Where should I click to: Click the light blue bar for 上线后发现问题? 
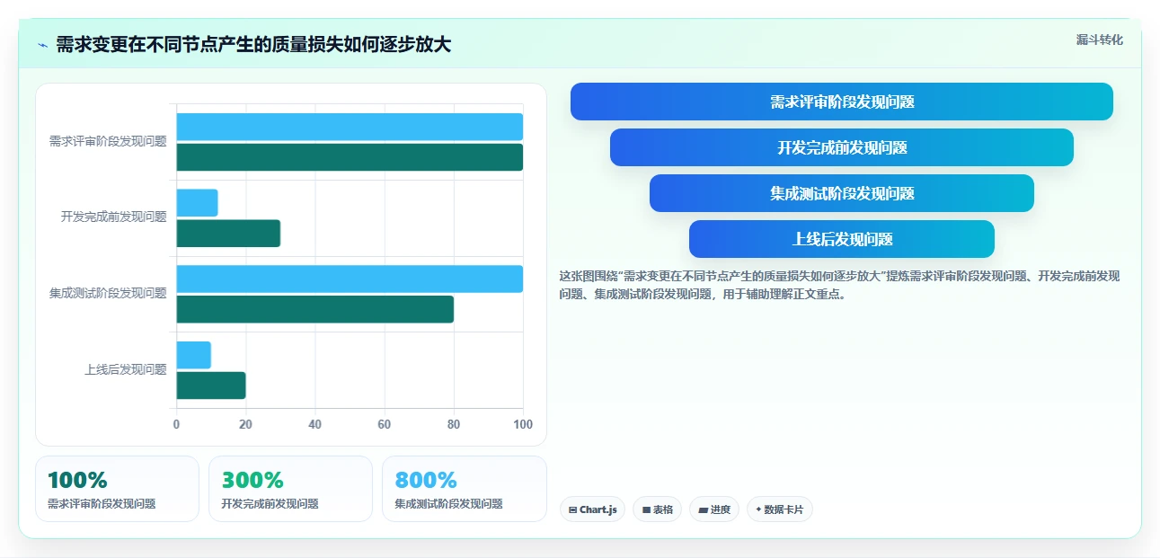pyautogui.click(x=193, y=355)
